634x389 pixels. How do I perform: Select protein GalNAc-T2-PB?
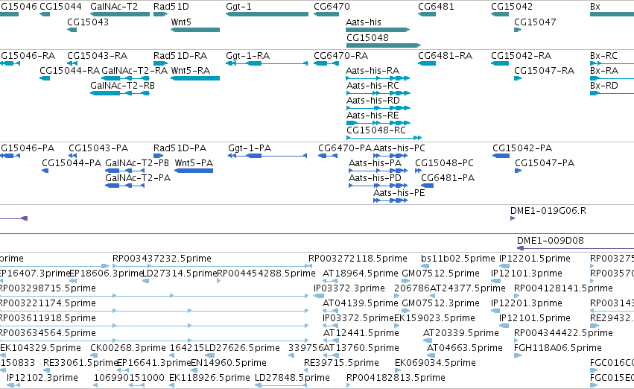(124, 171)
